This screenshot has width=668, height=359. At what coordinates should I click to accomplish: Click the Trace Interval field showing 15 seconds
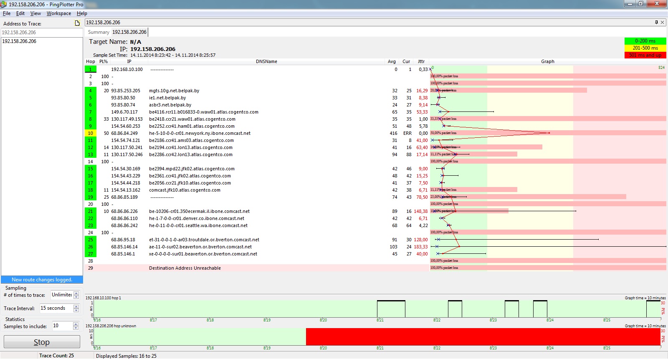[x=56, y=308]
